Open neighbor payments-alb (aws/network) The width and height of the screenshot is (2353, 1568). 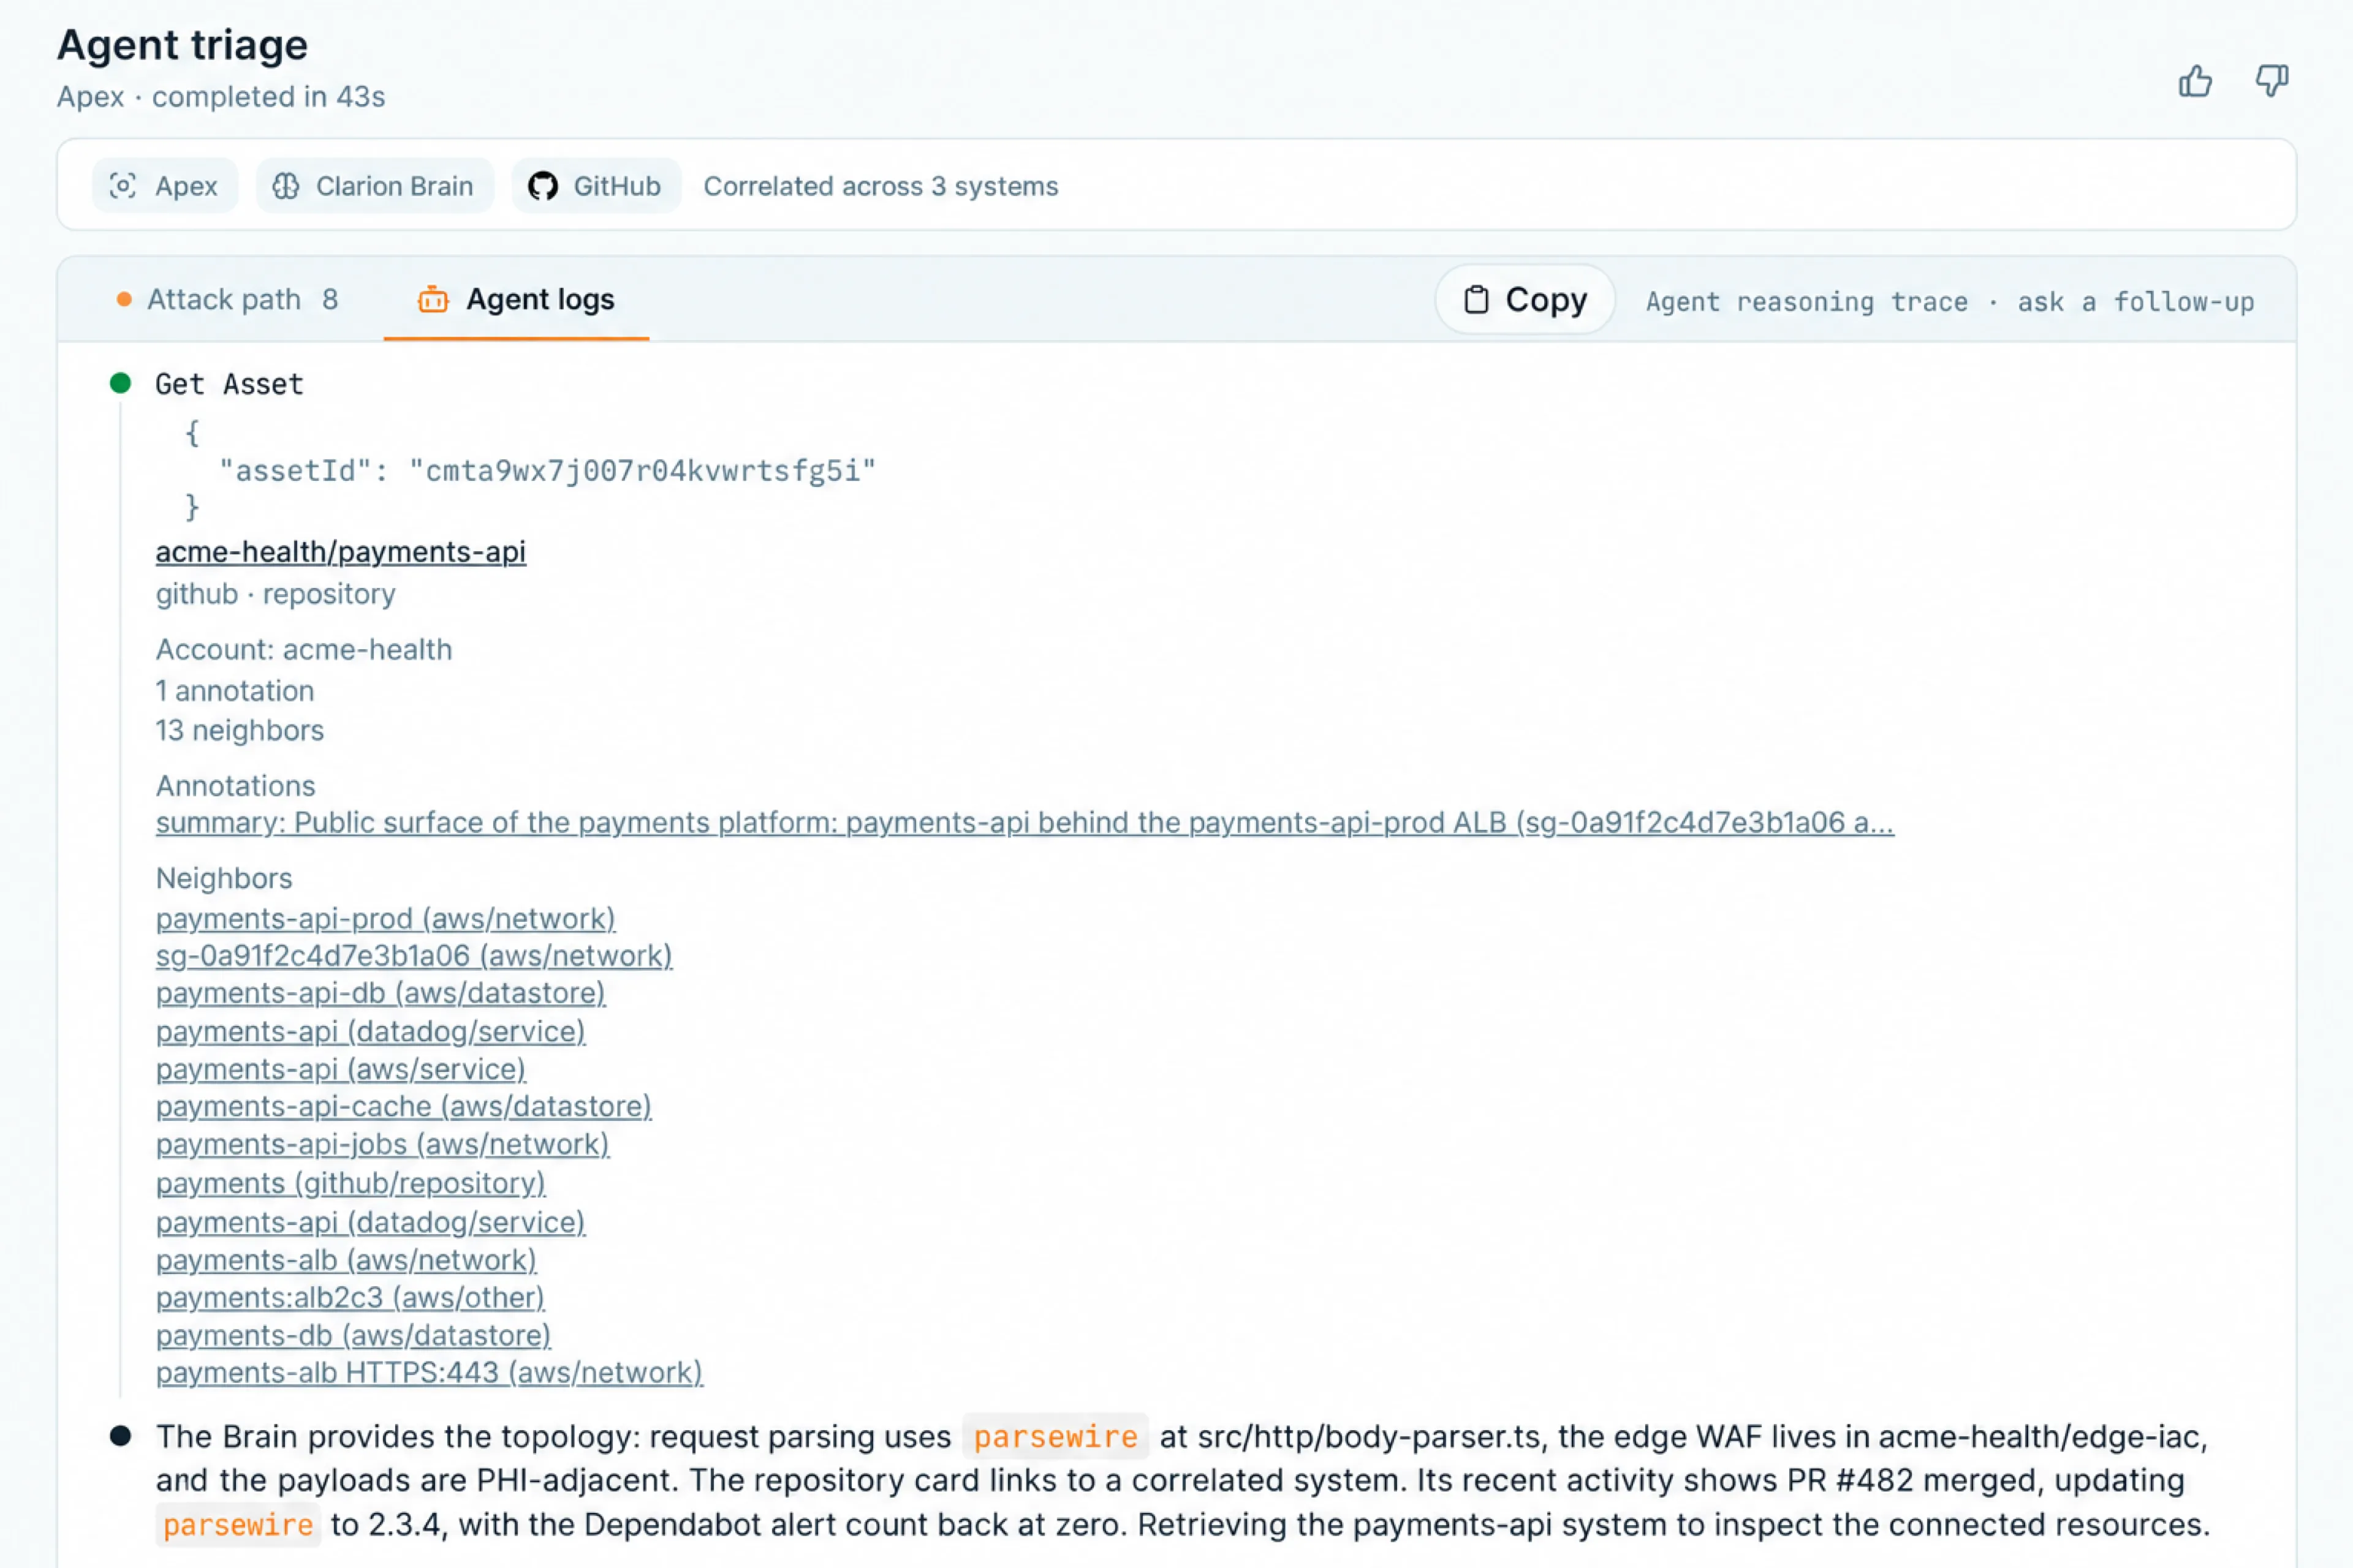(346, 1260)
